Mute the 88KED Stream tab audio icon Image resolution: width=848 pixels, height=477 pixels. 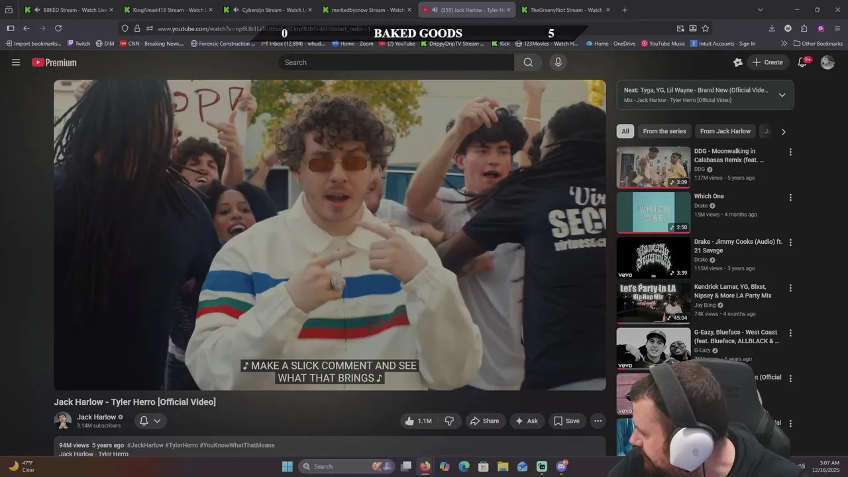click(x=37, y=10)
